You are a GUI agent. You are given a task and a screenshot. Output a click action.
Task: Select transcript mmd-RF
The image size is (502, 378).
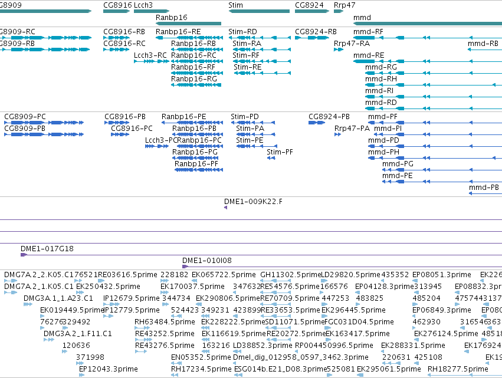(428, 38)
